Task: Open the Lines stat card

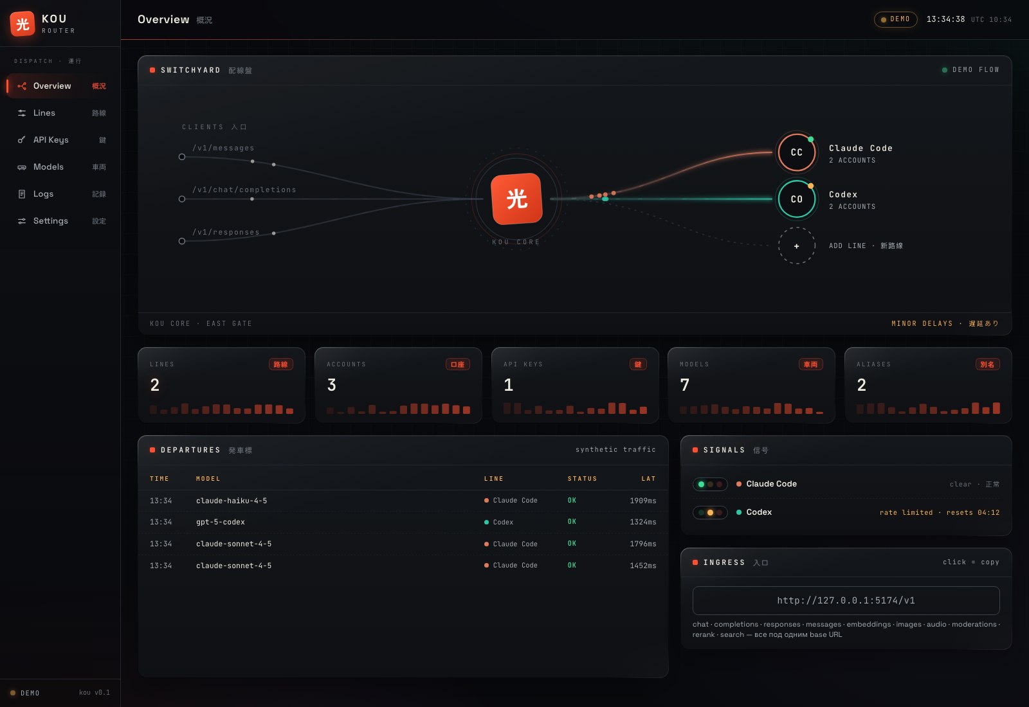Action: 221,385
